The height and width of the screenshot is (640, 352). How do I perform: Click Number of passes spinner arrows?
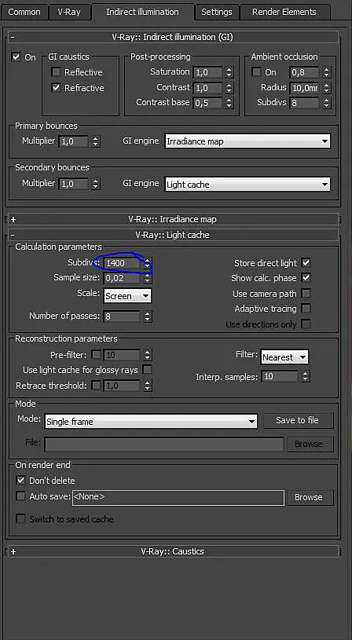click(148, 316)
